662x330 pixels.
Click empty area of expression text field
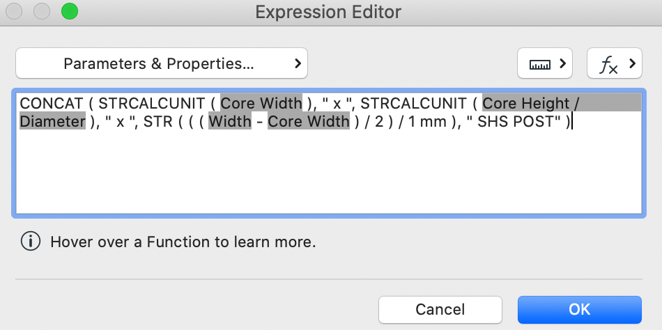[x=328, y=174]
